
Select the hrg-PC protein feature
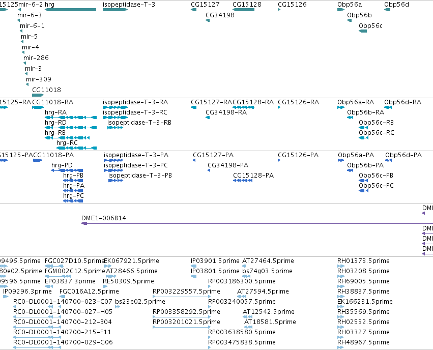[73, 201]
